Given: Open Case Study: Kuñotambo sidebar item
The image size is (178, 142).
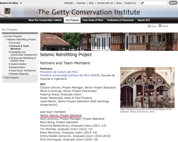Looking at the screenshot, I should (23, 71).
